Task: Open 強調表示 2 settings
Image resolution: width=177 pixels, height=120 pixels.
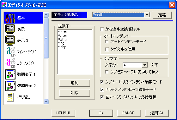Action: [x=27, y=86]
